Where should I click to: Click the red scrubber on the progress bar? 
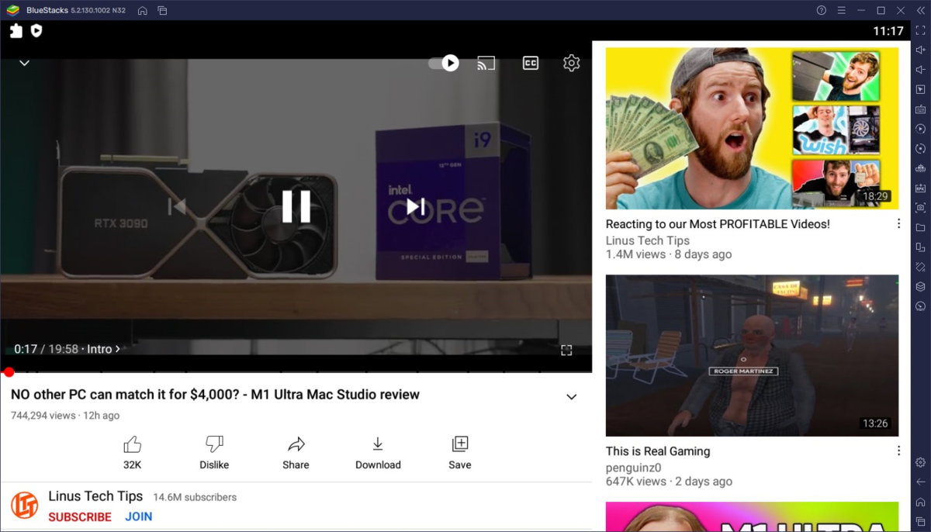[x=9, y=372]
